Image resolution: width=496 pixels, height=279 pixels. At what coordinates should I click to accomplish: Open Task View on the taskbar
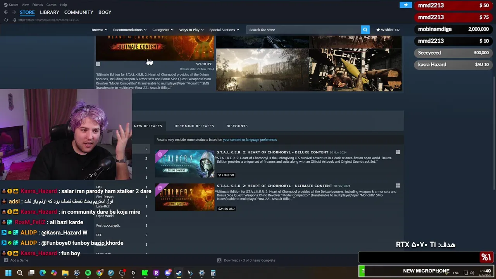point(31,273)
